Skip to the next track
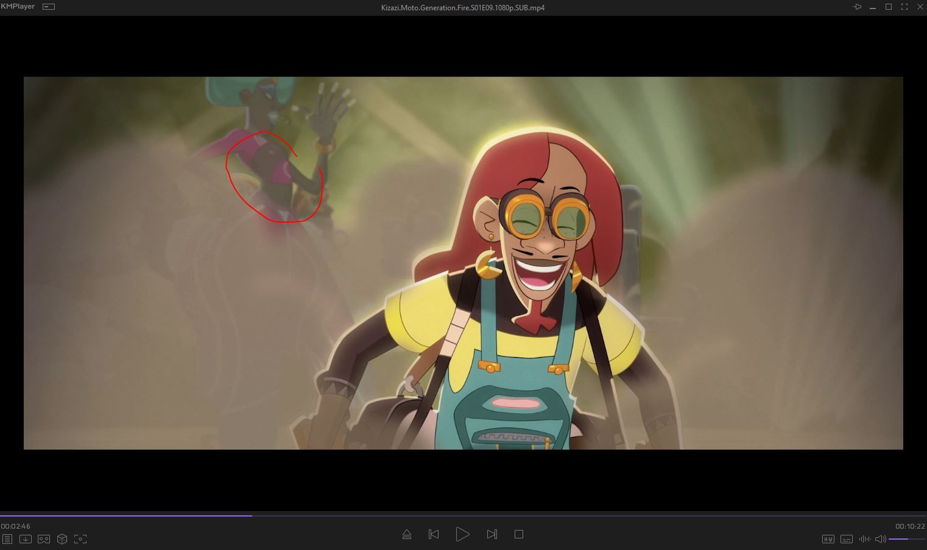The width and height of the screenshot is (927, 550). pyautogui.click(x=492, y=534)
